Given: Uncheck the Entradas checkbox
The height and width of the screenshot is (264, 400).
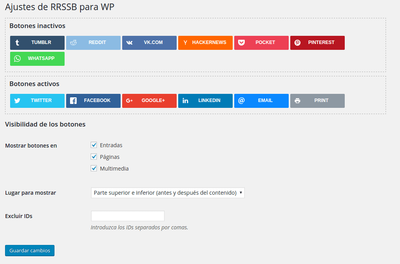Looking at the screenshot, I should tap(94, 145).
